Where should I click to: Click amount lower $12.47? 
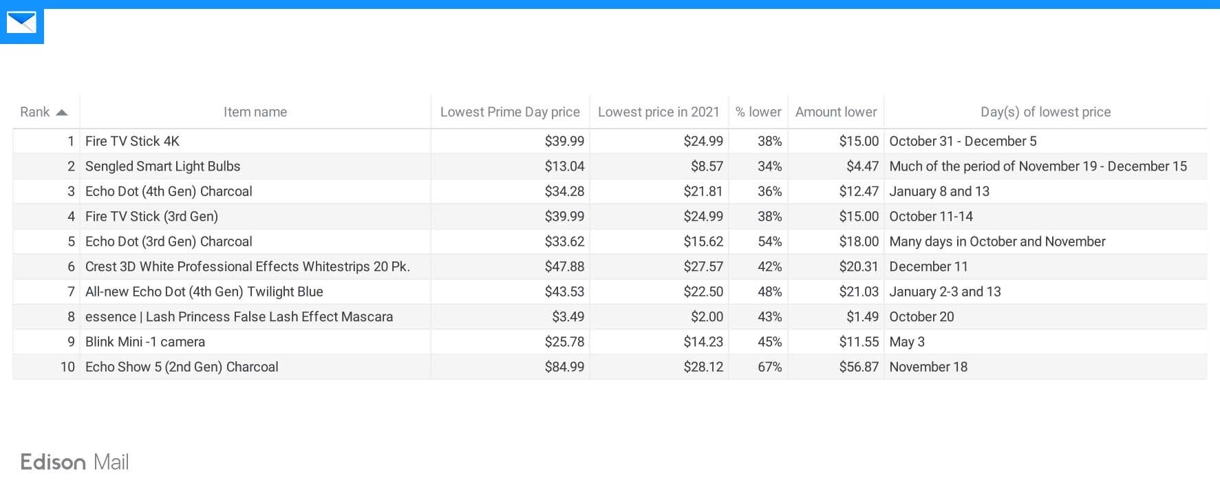point(859,191)
